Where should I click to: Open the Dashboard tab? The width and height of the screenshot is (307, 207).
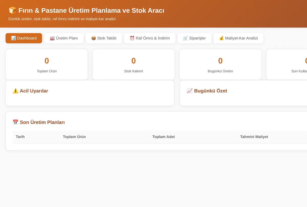24,38
